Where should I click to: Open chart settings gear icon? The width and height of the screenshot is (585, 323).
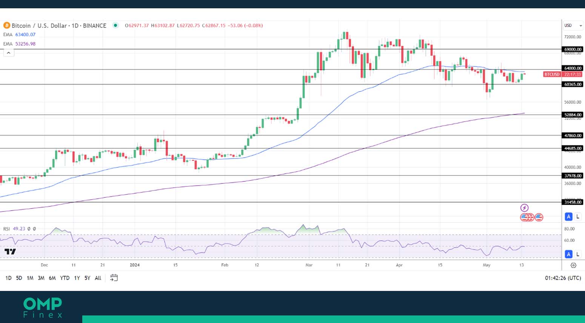pos(573,265)
